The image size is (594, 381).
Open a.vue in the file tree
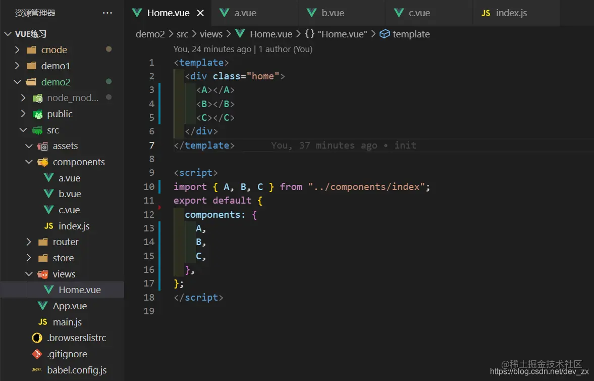69,178
